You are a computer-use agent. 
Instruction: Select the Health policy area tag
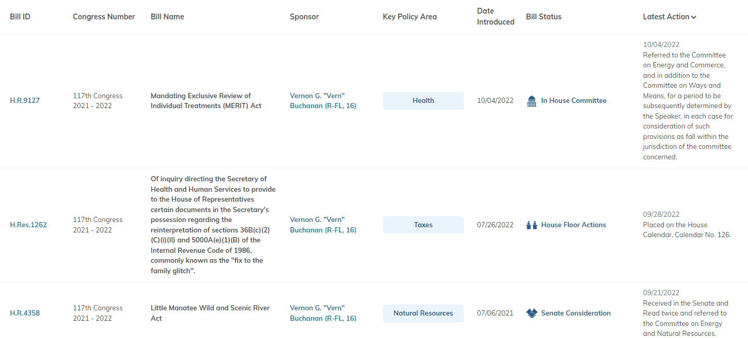click(x=423, y=101)
